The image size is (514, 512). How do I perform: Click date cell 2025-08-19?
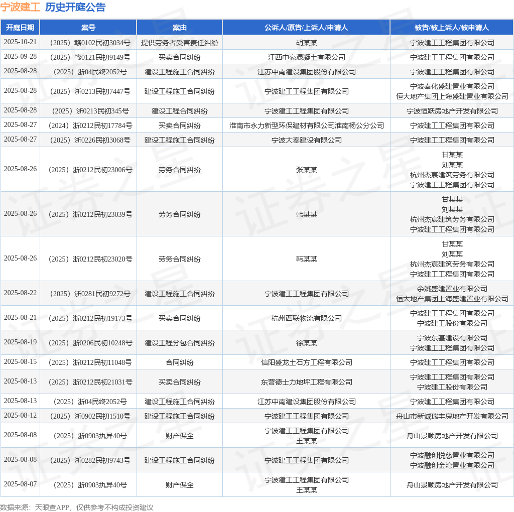(x=20, y=342)
